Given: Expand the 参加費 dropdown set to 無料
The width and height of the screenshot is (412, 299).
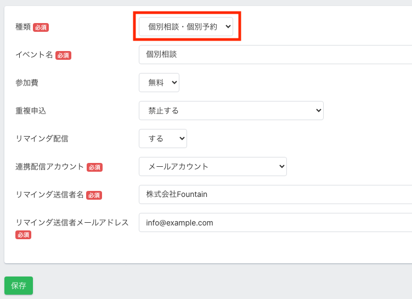Looking at the screenshot, I should pos(159,82).
